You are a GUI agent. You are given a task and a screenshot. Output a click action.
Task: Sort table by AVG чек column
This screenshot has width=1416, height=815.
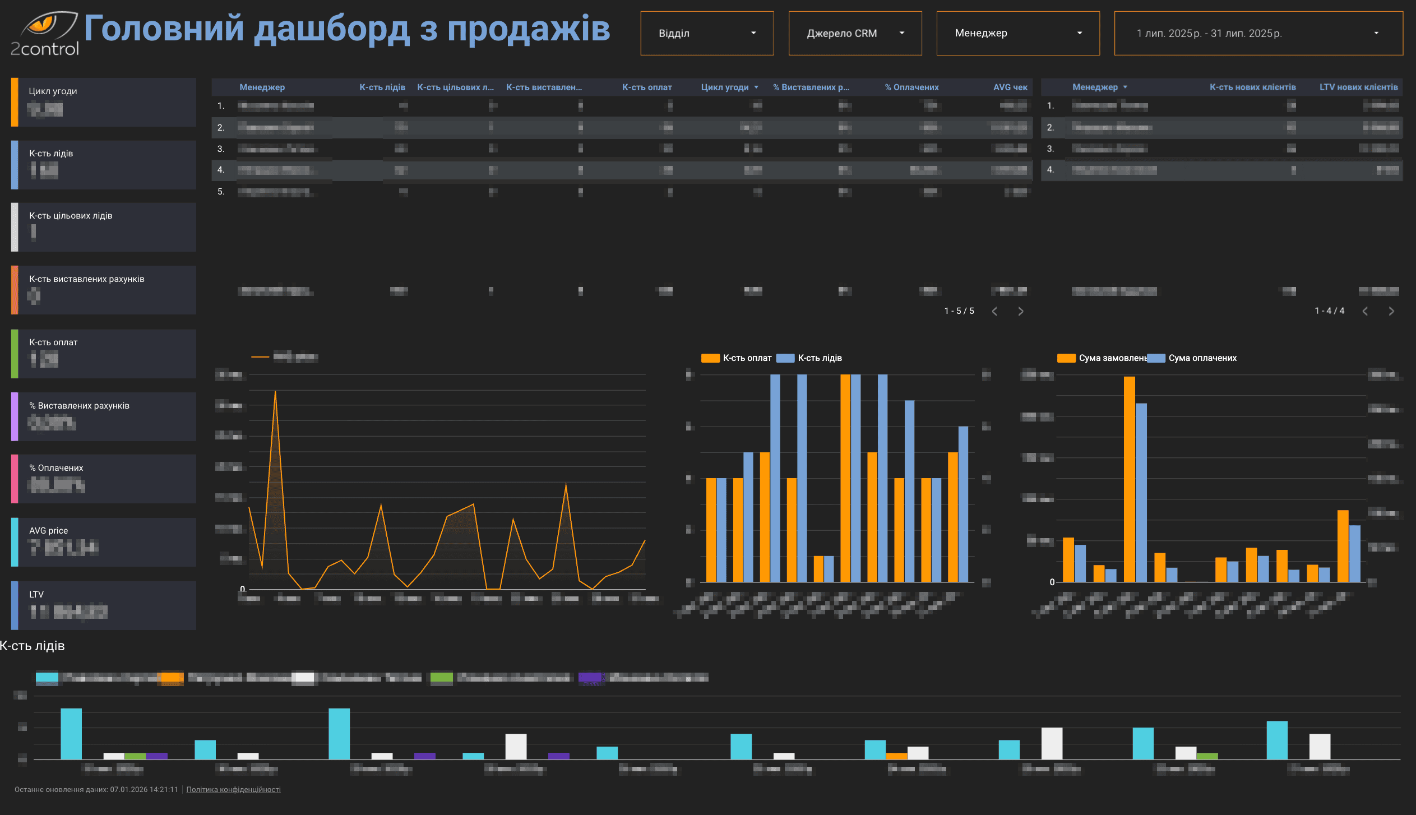(x=1010, y=87)
